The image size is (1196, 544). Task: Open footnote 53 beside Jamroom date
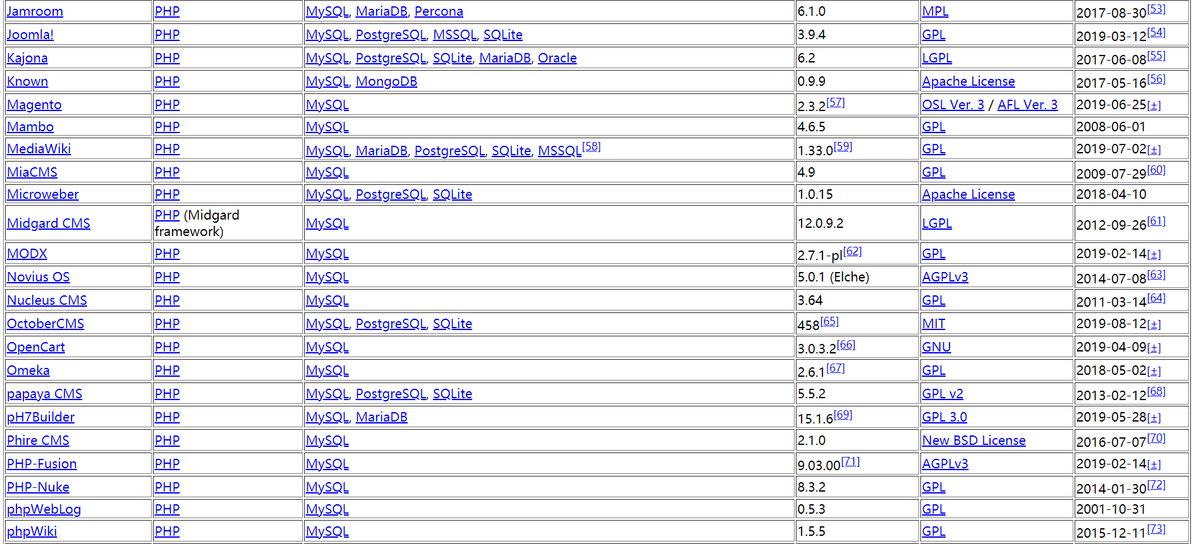[x=1156, y=9]
